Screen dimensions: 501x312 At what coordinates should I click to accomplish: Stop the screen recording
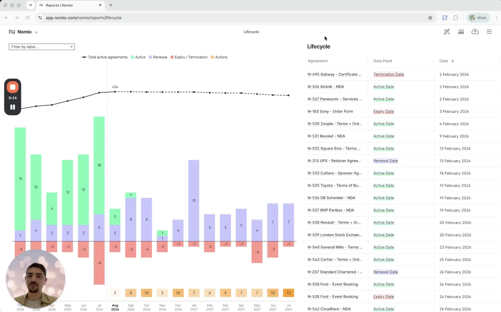13,87
